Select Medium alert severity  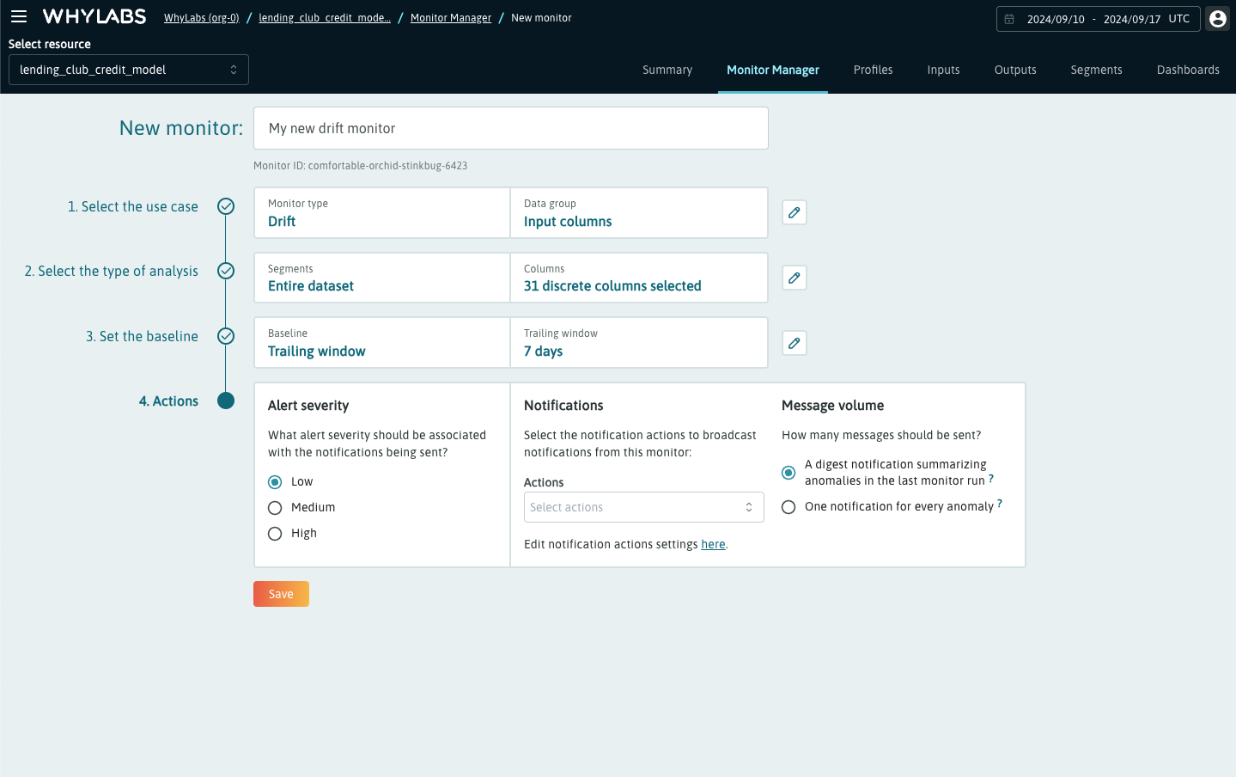[275, 508]
